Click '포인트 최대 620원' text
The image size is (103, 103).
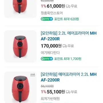click(x=67, y=19)
